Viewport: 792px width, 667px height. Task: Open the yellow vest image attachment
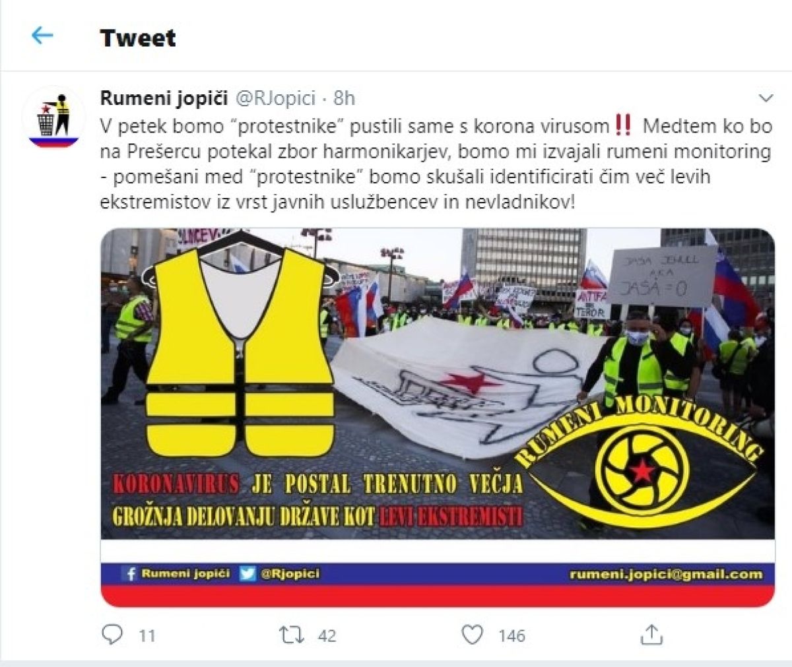coord(438,417)
